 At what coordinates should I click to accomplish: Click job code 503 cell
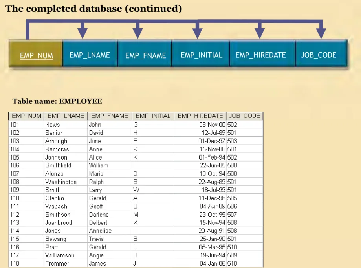244,141
